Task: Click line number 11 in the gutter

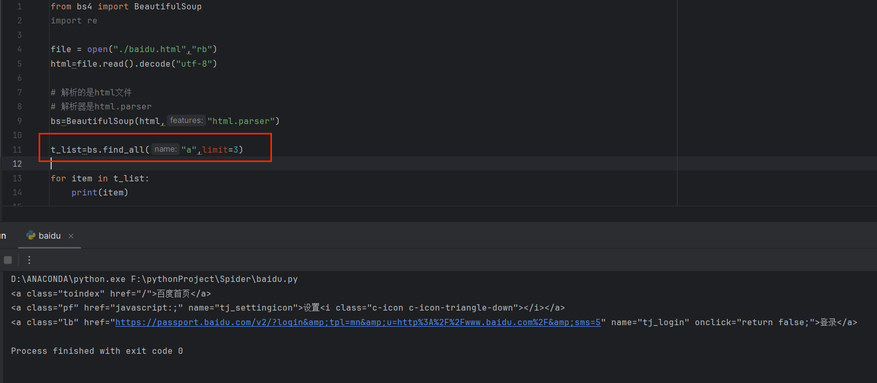Action: tap(17, 150)
